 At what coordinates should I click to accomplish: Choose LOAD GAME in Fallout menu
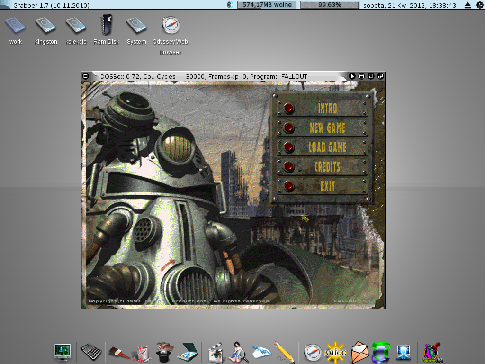tap(322, 147)
